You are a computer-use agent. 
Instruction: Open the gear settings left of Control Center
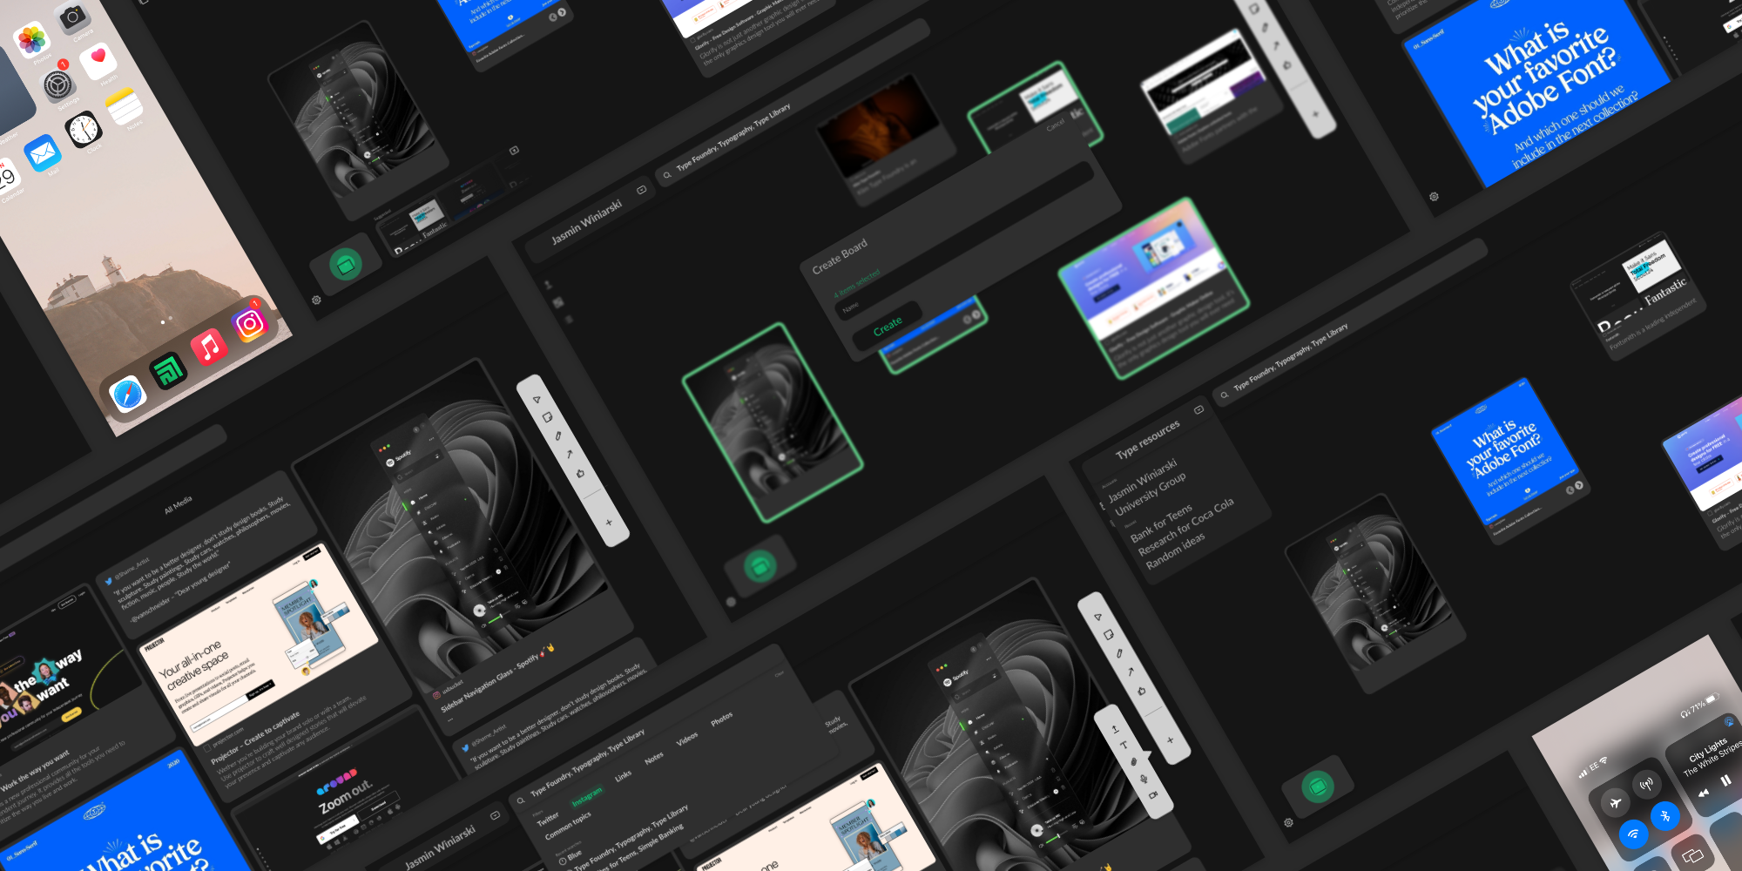[x=1288, y=822]
